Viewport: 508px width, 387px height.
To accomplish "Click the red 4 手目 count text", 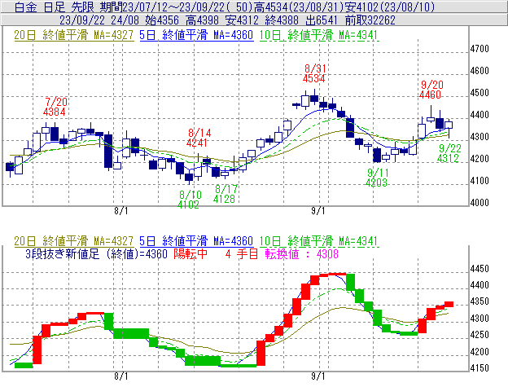I will [x=242, y=253].
